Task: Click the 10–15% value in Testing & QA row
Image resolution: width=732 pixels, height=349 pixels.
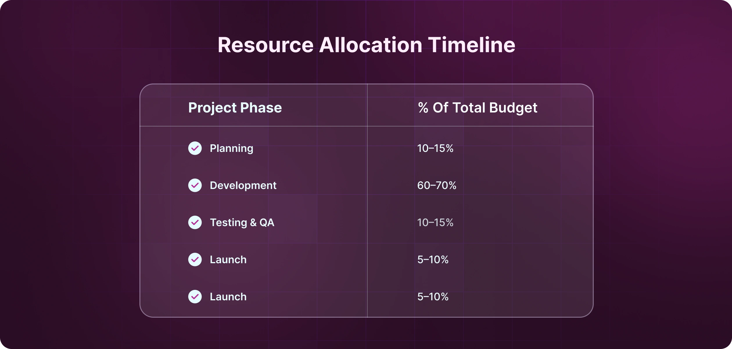Action: [x=435, y=223]
